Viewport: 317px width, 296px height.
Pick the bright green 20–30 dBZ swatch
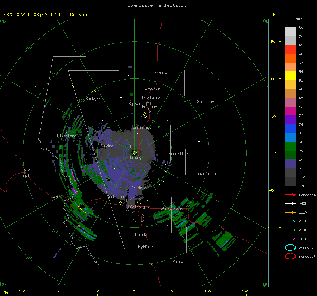(290, 146)
